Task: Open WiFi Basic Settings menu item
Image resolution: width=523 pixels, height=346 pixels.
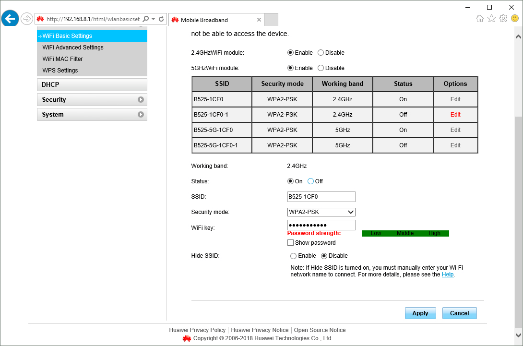Action: click(92, 36)
